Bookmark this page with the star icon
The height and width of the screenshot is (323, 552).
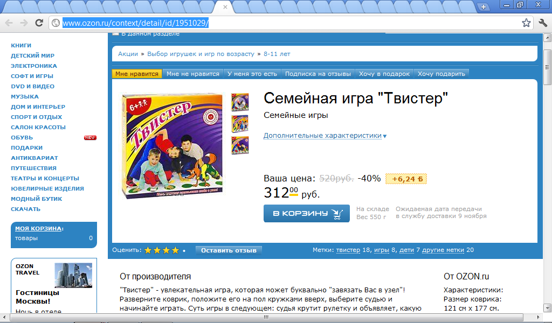pos(526,23)
